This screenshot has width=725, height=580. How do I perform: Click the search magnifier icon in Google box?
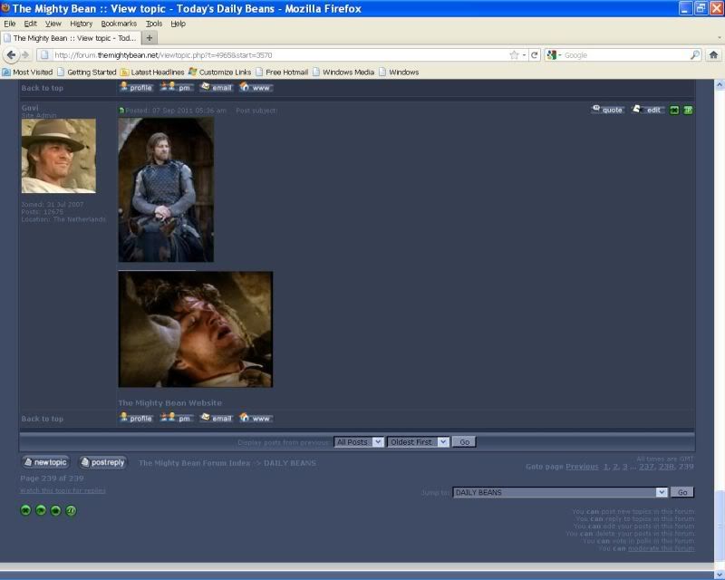[x=694, y=55]
